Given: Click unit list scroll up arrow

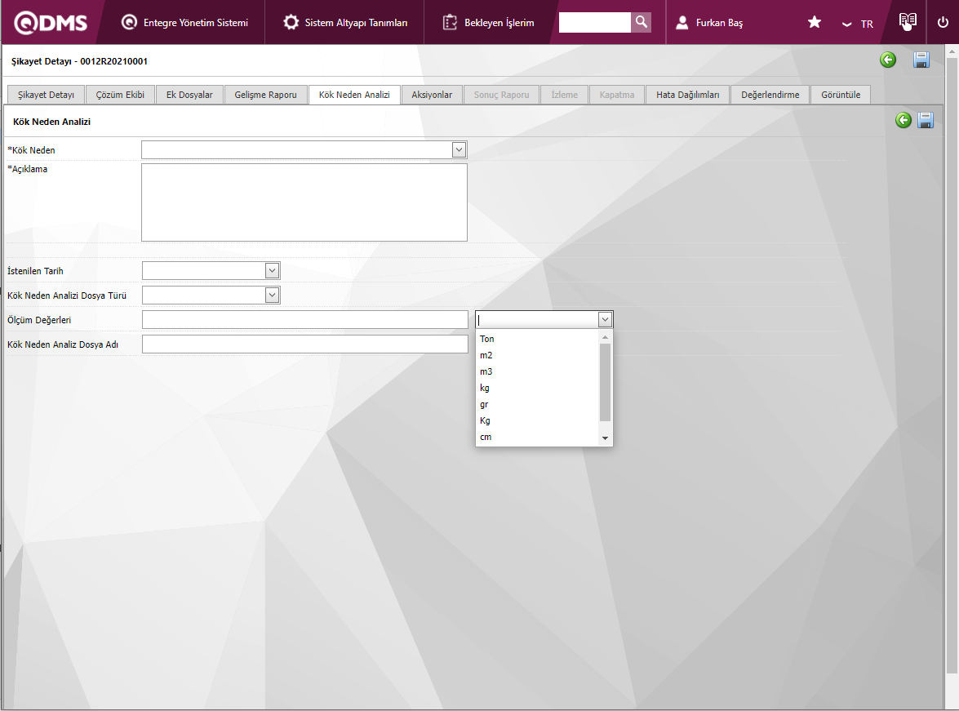Looking at the screenshot, I should (605, 337).
